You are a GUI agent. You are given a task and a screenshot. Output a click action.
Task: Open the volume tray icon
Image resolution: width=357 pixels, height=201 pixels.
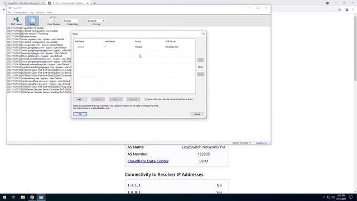click(333, 197)
